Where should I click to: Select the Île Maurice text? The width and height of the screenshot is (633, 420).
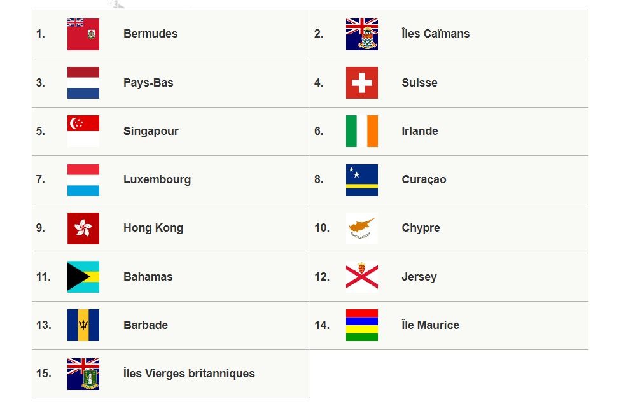pos(430,325)
